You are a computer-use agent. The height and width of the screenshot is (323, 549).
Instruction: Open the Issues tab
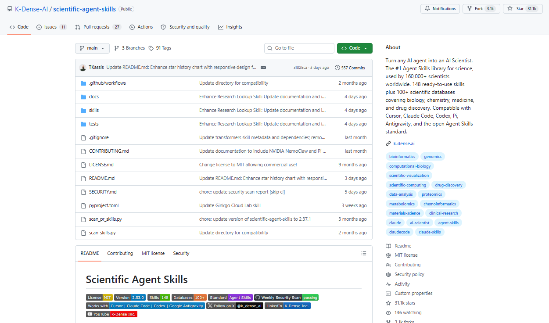click(x=51, y=27)
